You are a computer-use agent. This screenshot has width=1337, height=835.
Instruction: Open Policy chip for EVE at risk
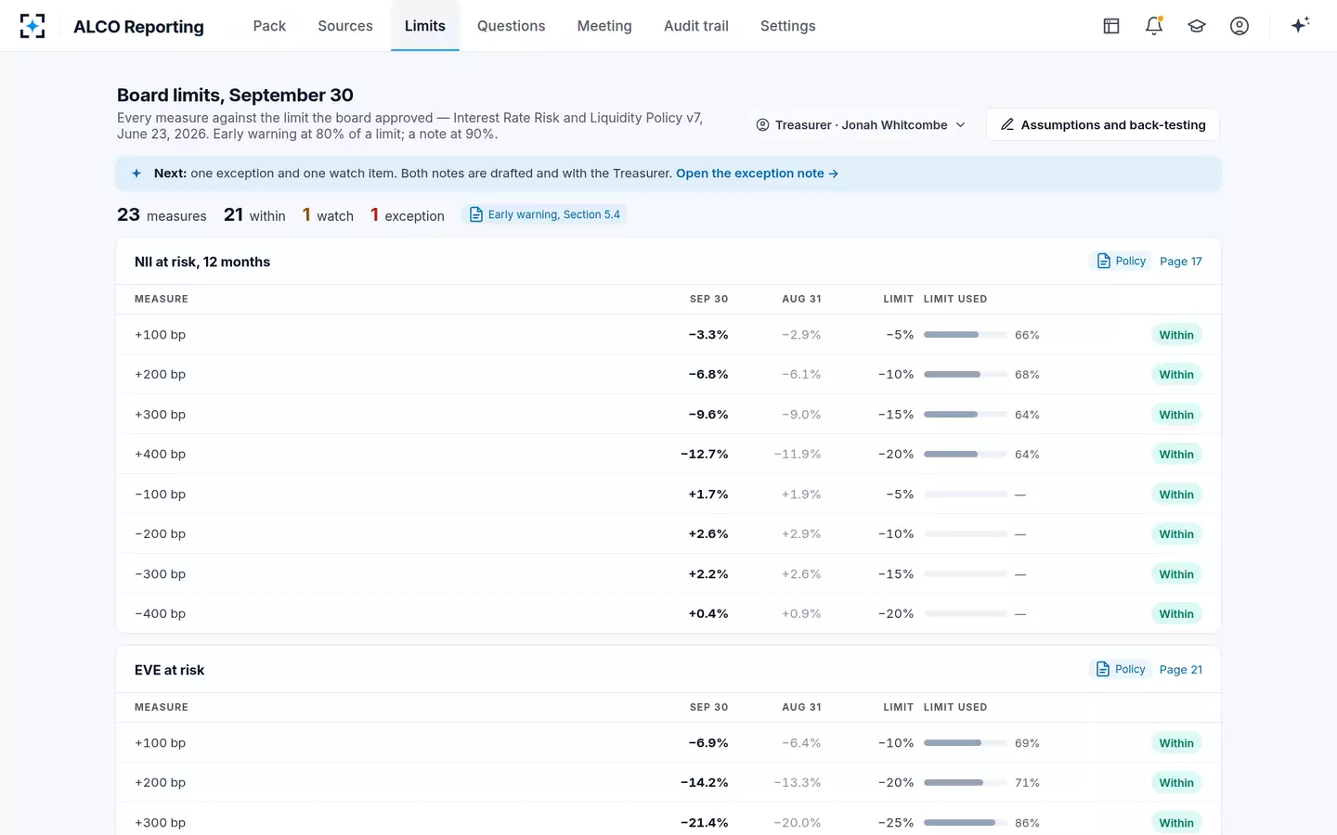(1120, 669)
